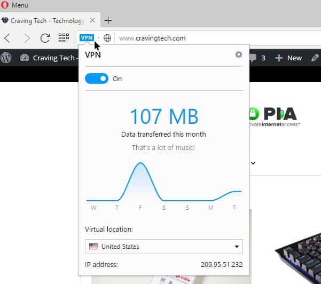This screenshot has height=284, width=321.
Task: Click the New button in admin bar
Action: [x=288, y=58]
